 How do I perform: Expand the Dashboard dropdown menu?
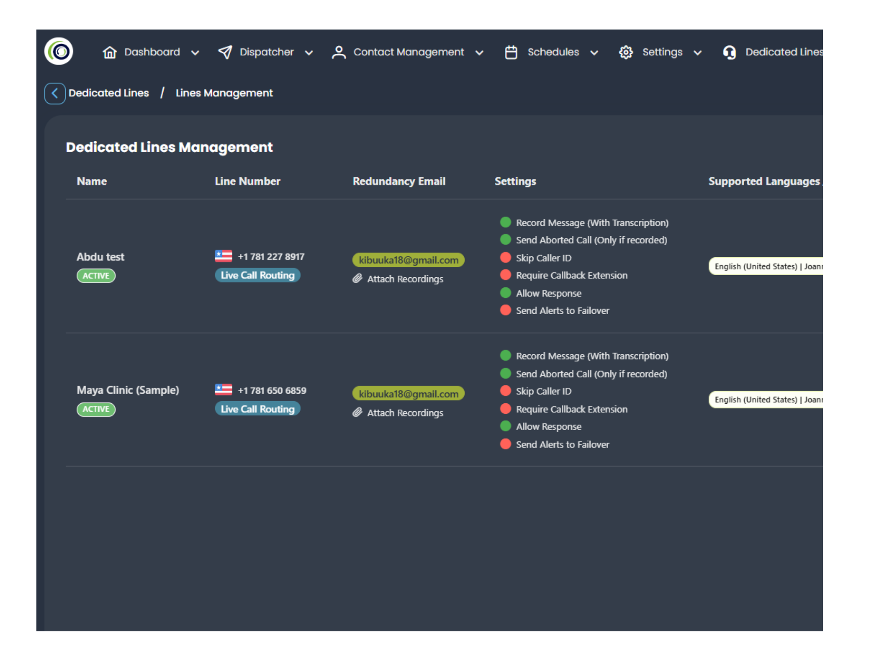pyautogui.click(x=195, y=52)
